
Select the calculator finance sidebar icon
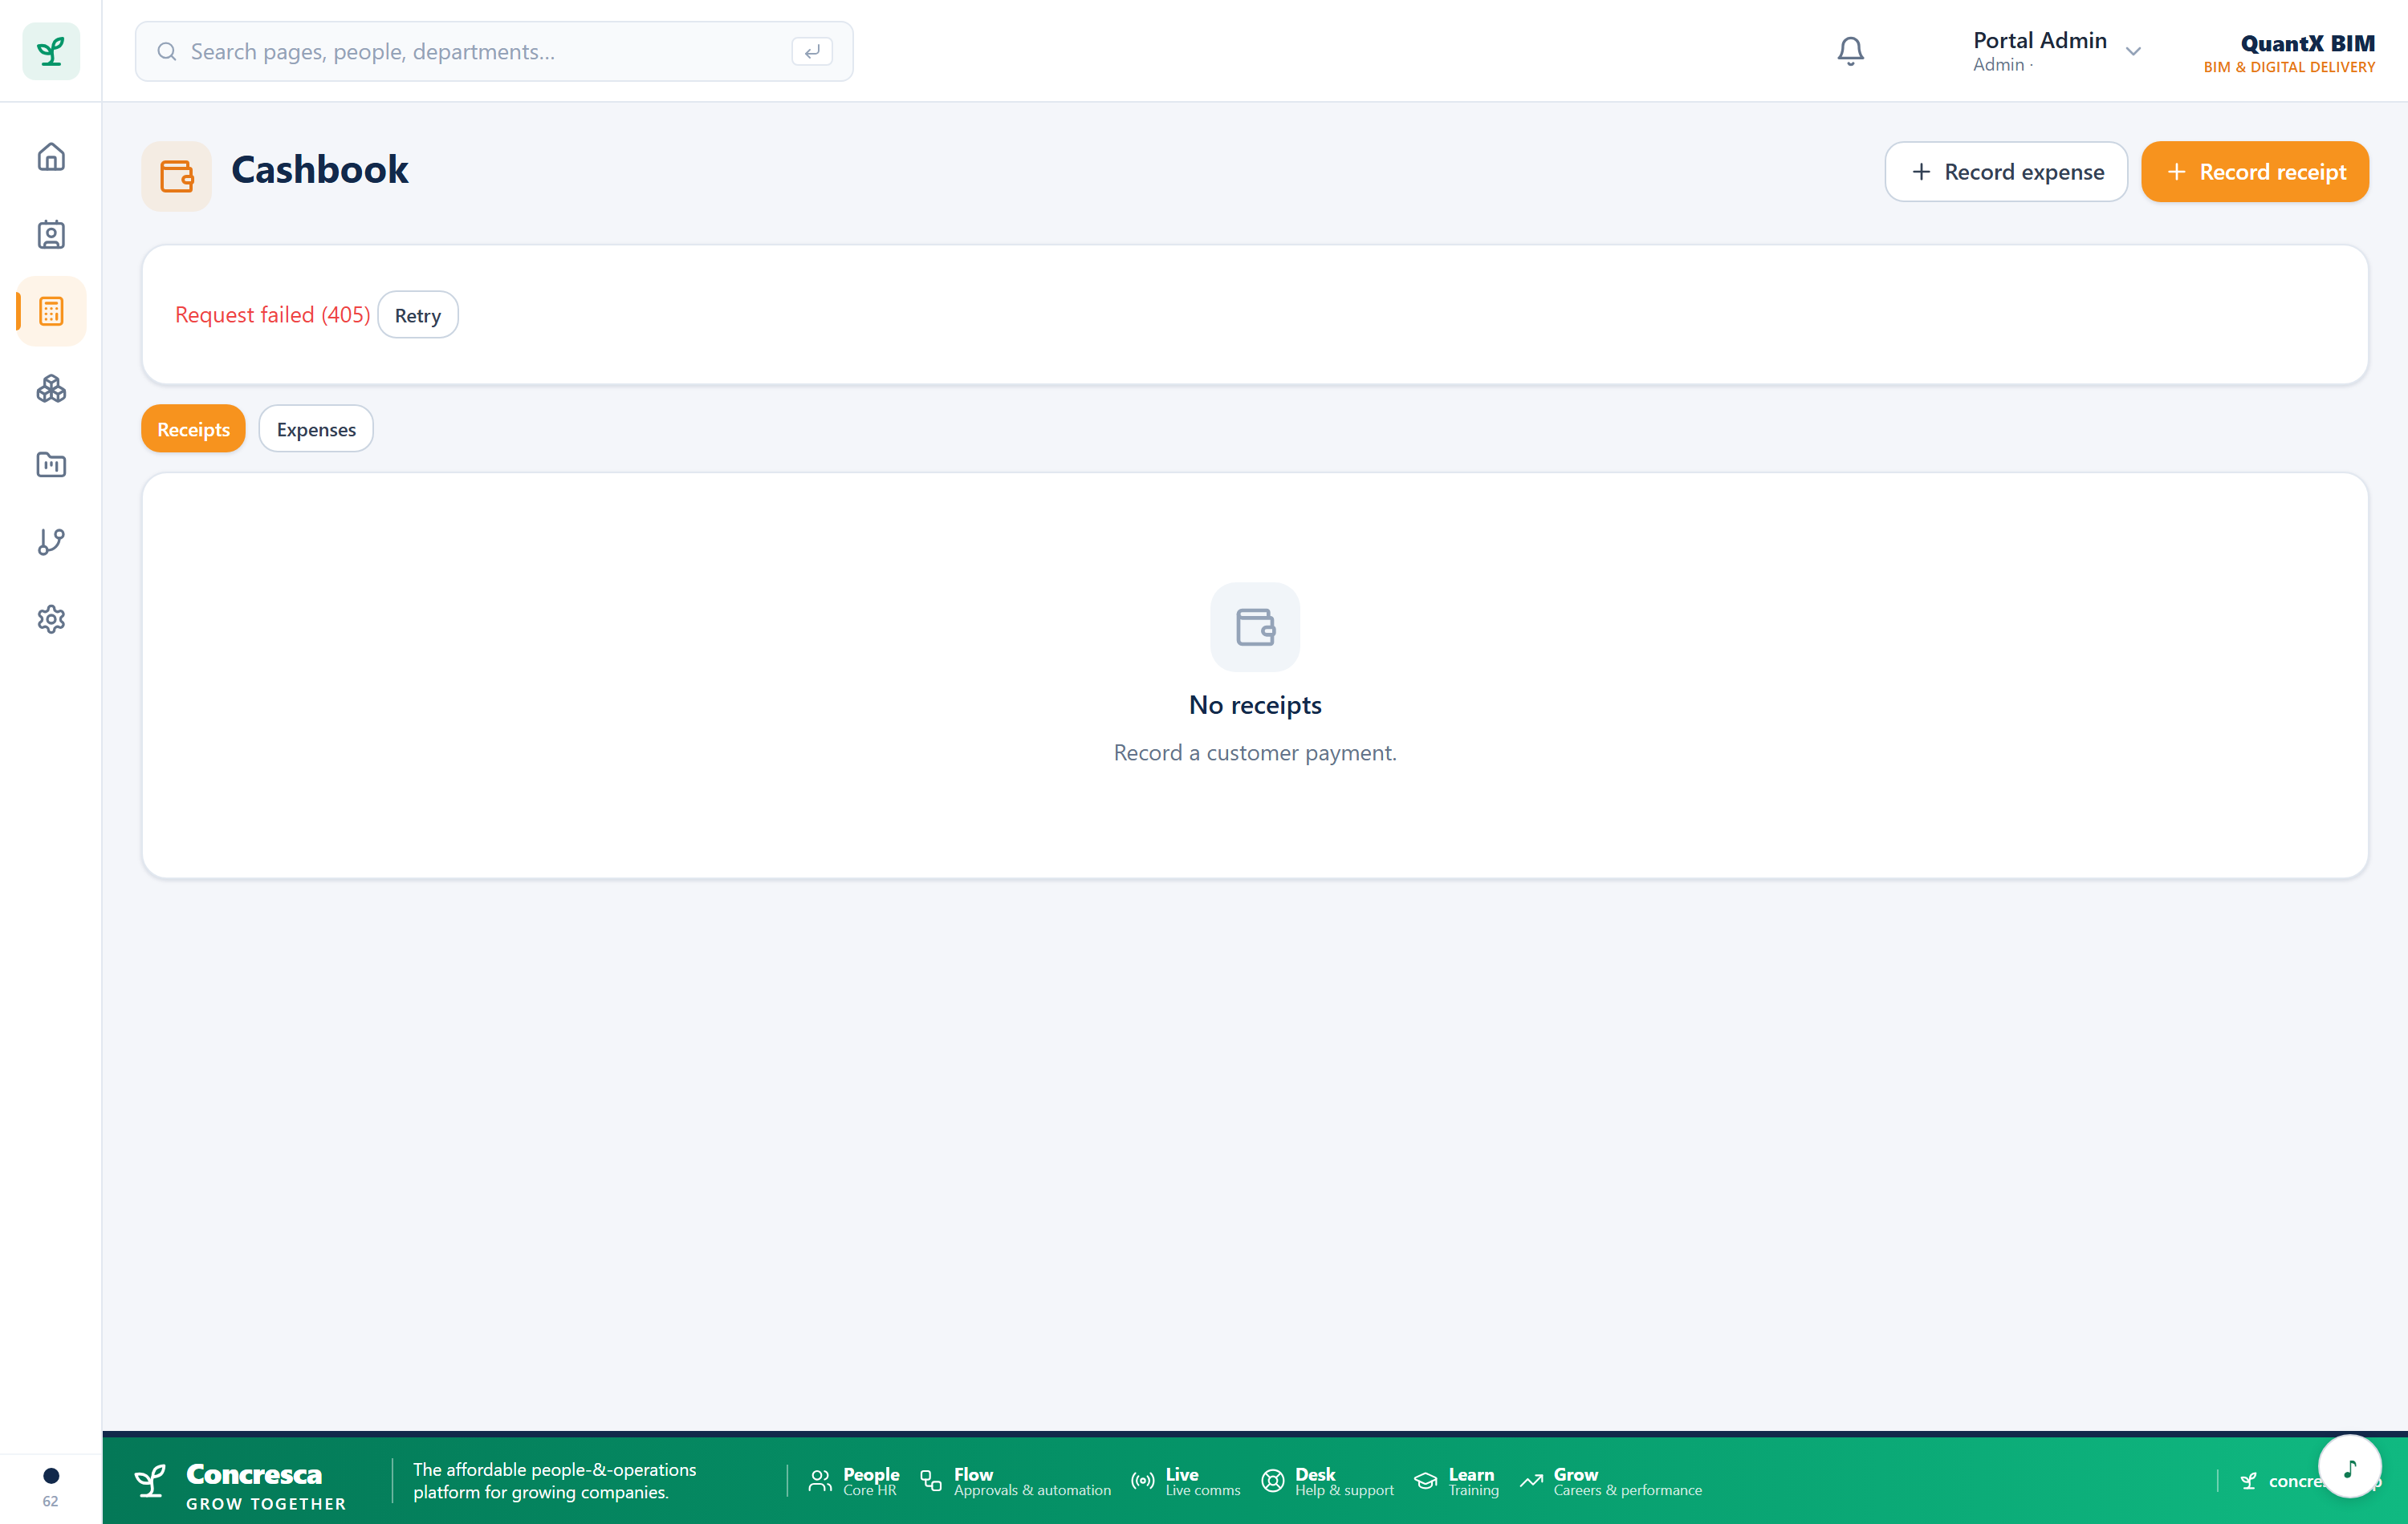tap(51, 312)
